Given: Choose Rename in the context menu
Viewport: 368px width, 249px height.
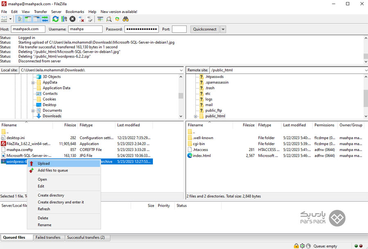Looking at the screenshot, I should (x=64, y=225).
